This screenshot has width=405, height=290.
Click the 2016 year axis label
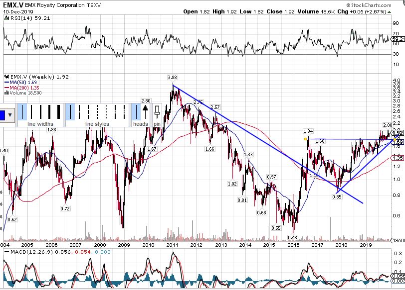point(293,245)
